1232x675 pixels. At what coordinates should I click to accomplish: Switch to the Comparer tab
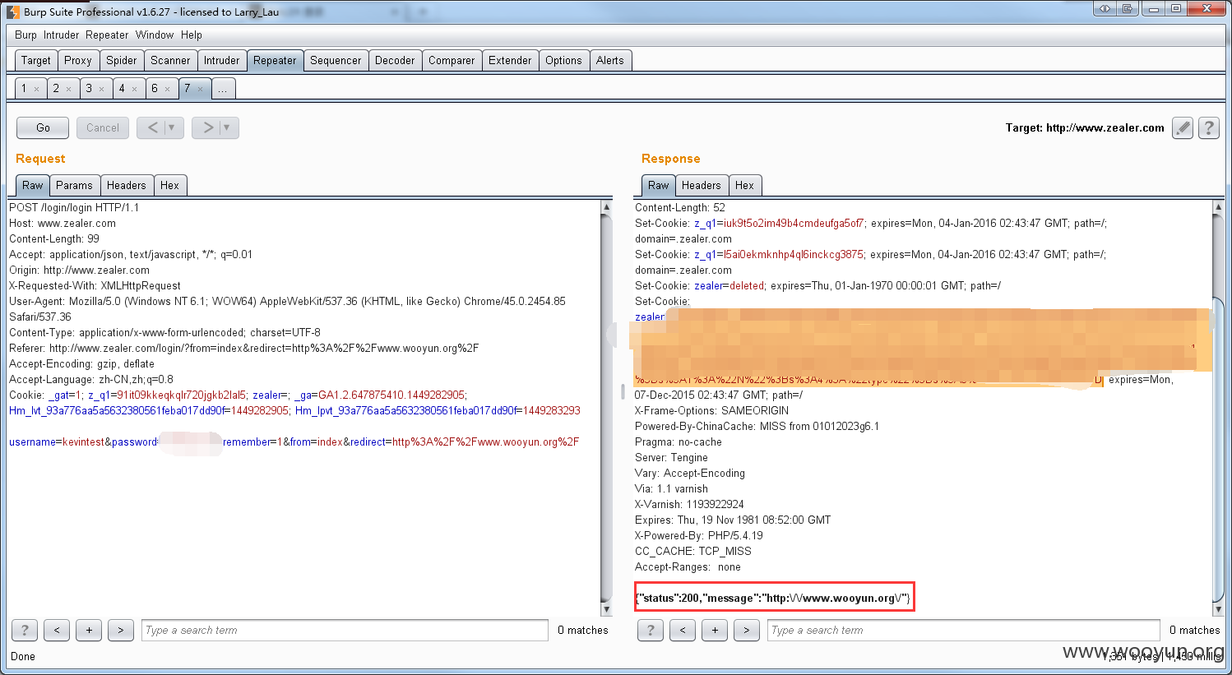(x=452, y=60)
